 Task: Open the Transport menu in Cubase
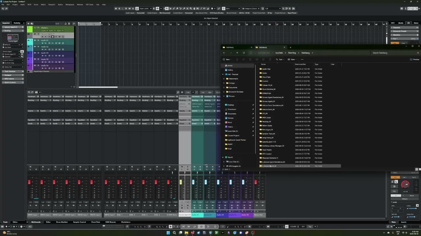(52, 5)
